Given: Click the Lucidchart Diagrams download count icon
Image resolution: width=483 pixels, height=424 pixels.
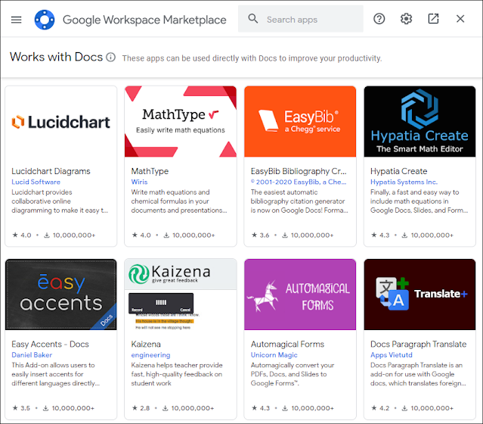Looking at the screenshot, I should tap(47, 235).
